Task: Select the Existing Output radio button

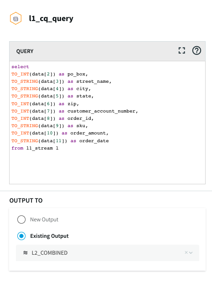Action: [21, 236]
